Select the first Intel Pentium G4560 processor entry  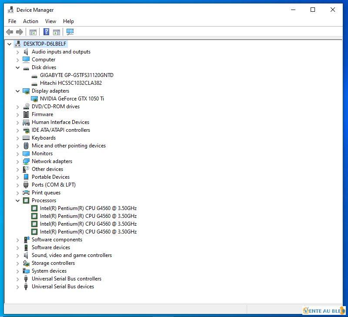point(88,208)
